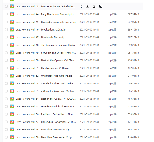The height and width of the screenshot is (142, 154).
Task: Click zip icon of vol. 58
Action: [x=12, y=130]
